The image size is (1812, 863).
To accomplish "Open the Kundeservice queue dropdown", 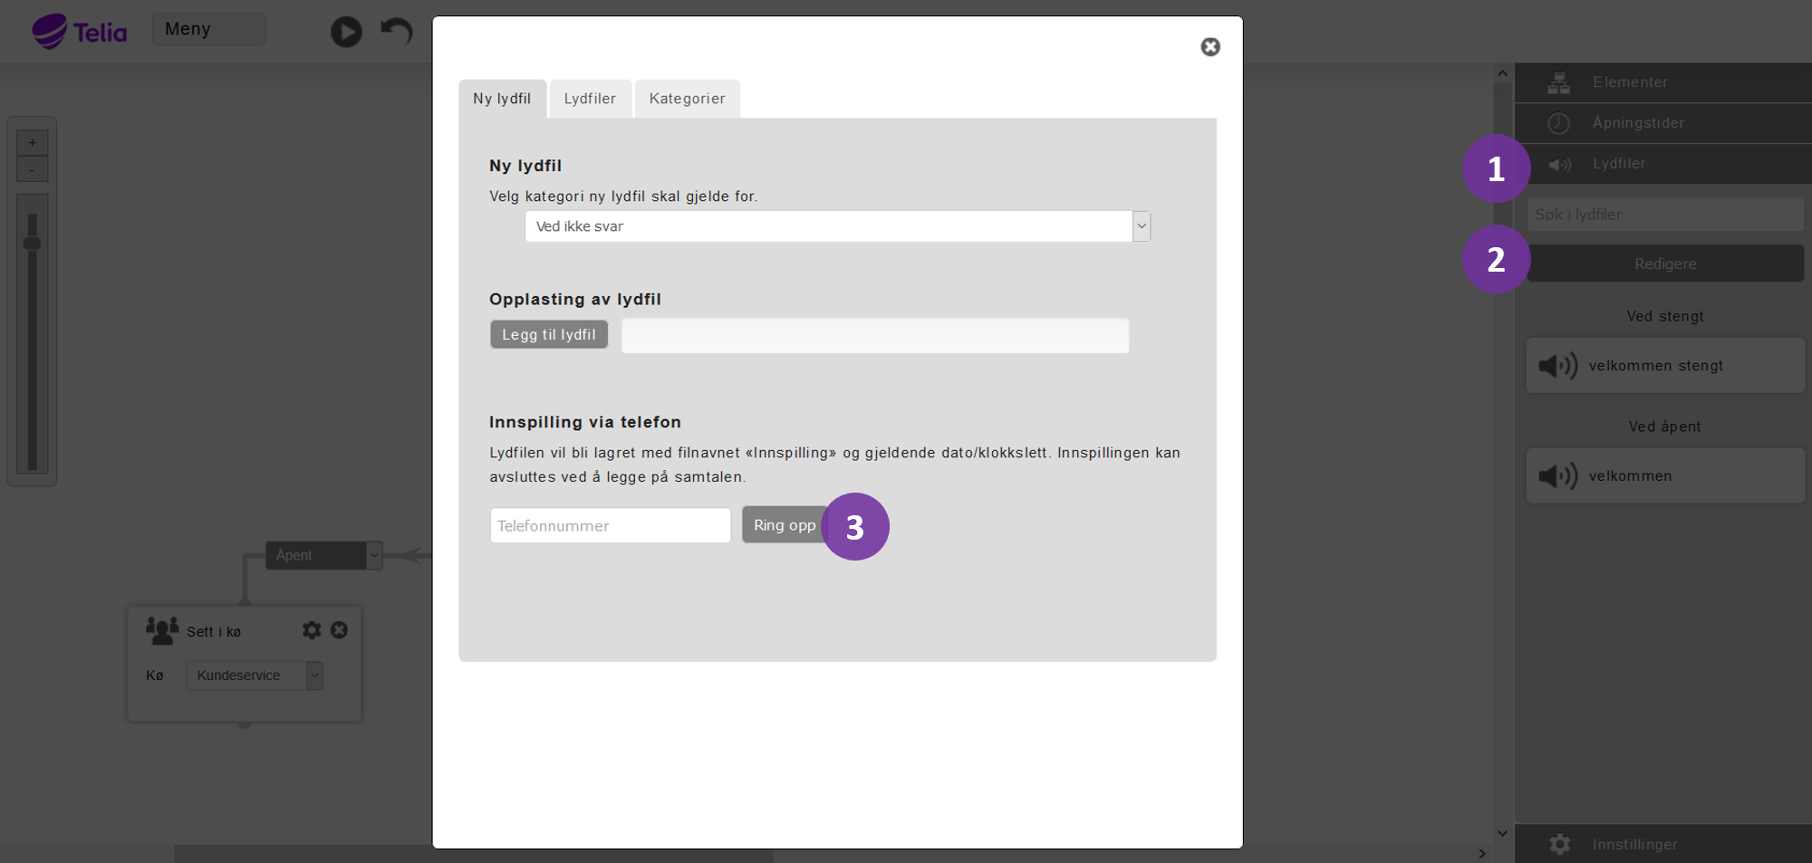I will point(314,676).
